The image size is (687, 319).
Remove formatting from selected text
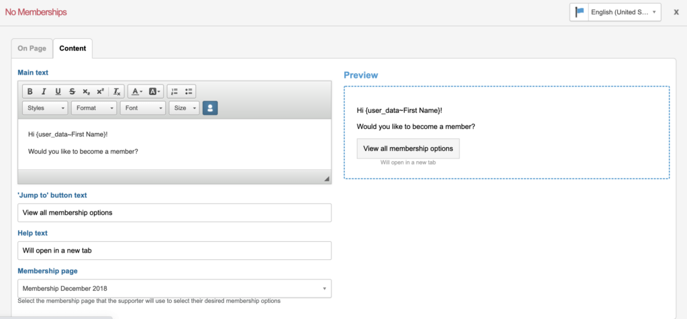117,91
